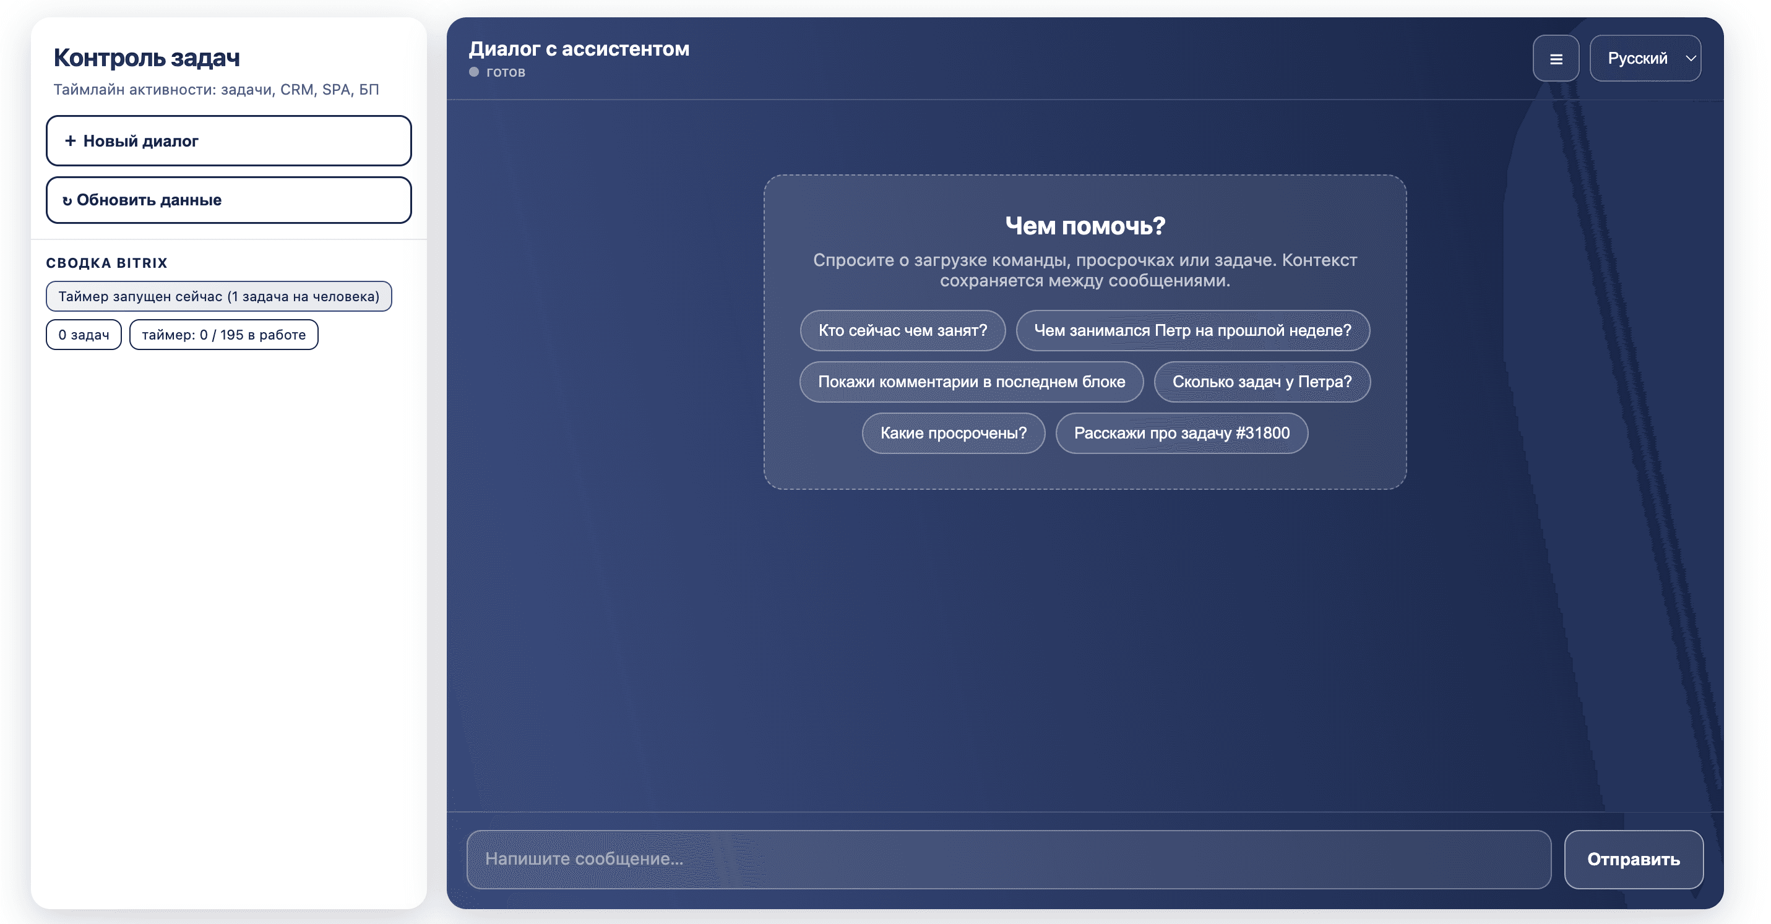Screen dimensions: 1771x924
Task: Click the Диалог с ассистентом header
Action: tap(579, 49)
